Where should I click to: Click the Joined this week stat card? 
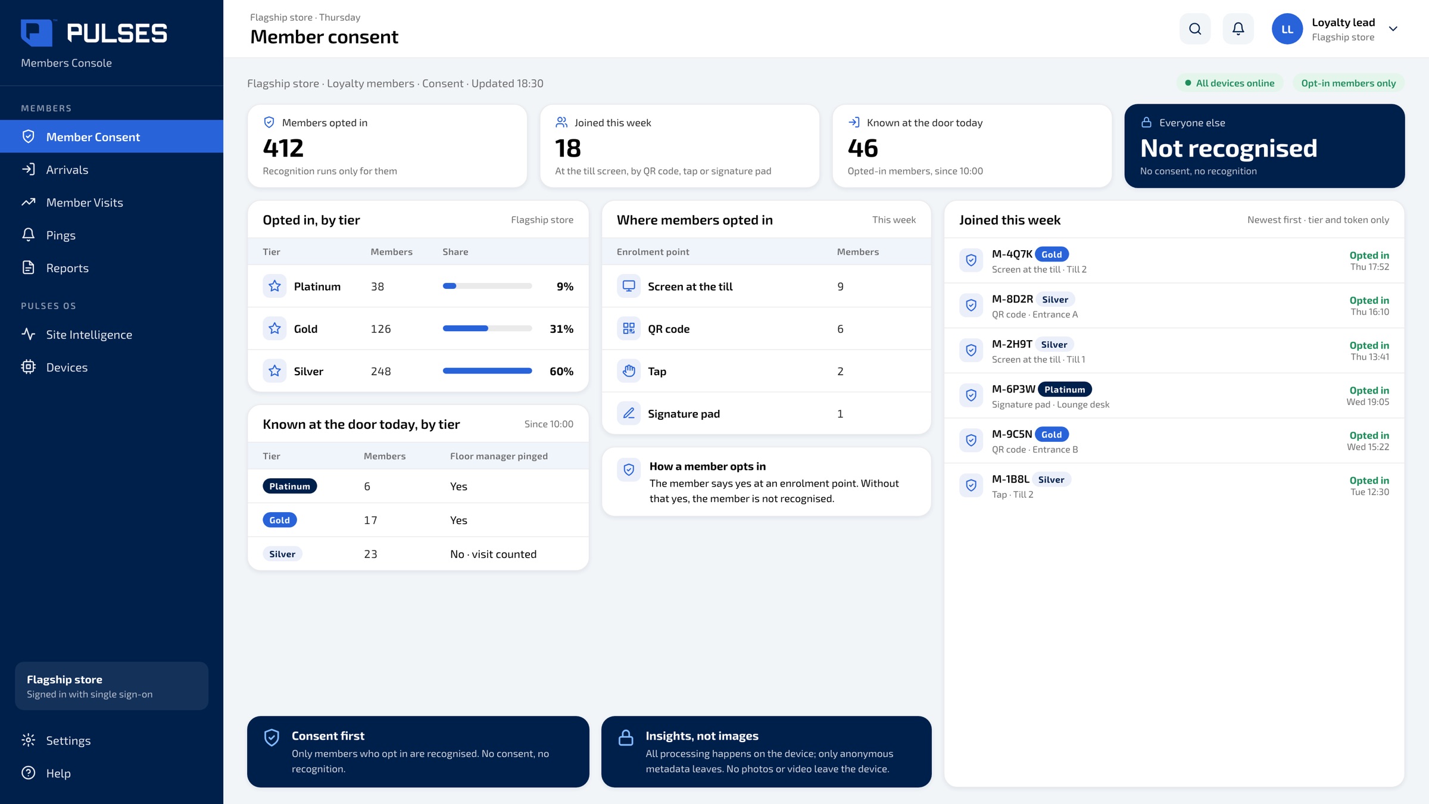point(679,146)
